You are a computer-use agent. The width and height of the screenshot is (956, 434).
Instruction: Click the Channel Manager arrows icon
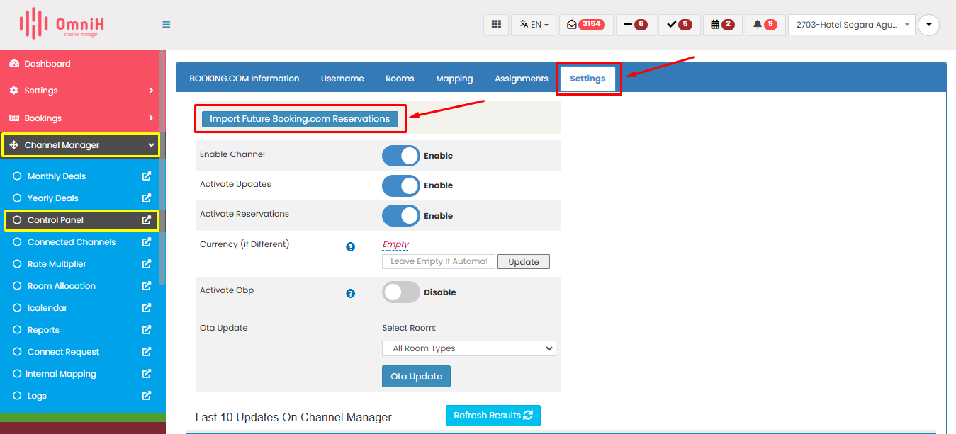[x=14, y=145]
